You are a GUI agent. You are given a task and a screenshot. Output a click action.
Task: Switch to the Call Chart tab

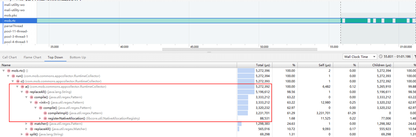point(9,57)
